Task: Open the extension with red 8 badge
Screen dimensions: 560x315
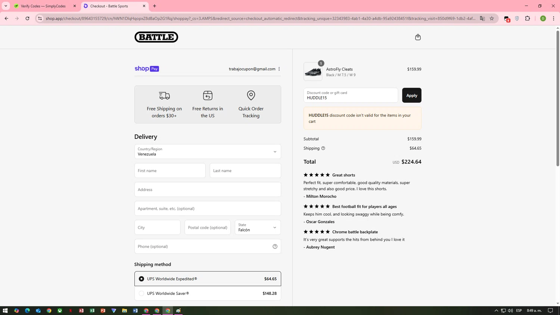Action: (x=507, y=19)
